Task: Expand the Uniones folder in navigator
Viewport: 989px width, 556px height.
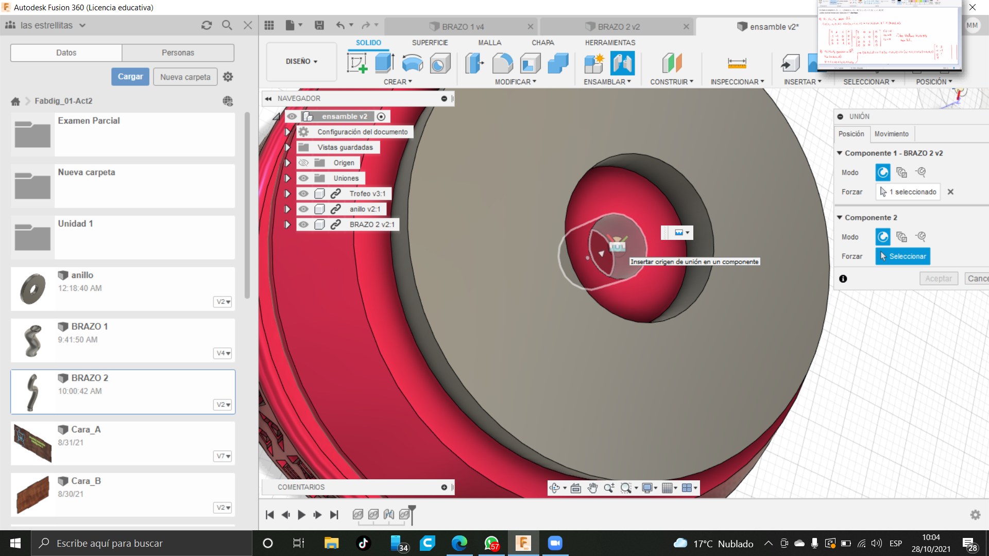Action: 287,178
